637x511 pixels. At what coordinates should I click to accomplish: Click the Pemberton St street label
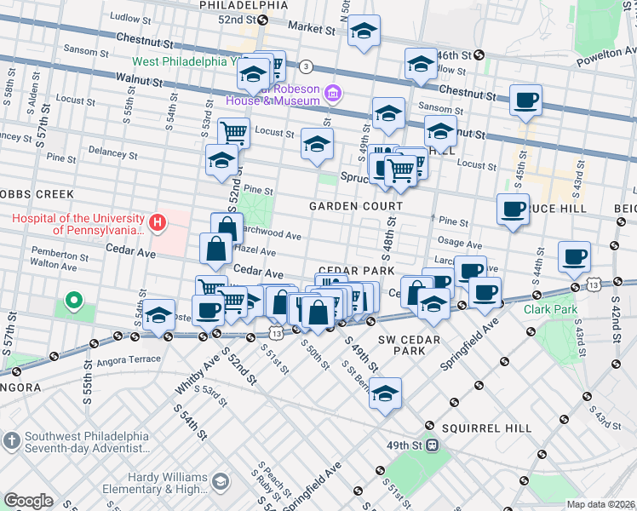60,254
